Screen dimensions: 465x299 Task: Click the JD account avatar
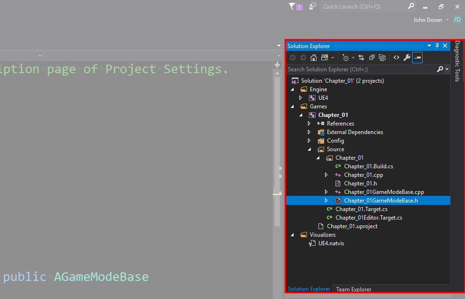(x=457, y=19)
